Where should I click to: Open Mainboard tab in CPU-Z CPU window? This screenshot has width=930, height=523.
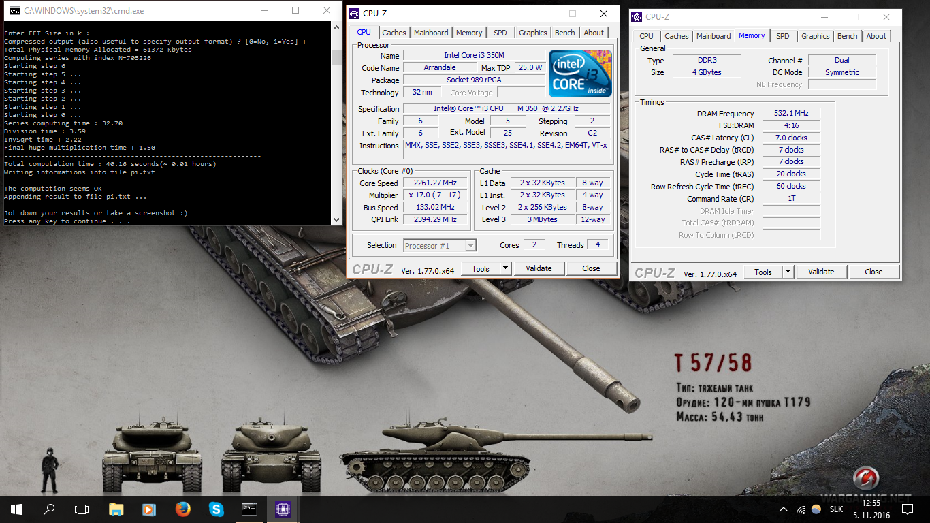[431, 32]
